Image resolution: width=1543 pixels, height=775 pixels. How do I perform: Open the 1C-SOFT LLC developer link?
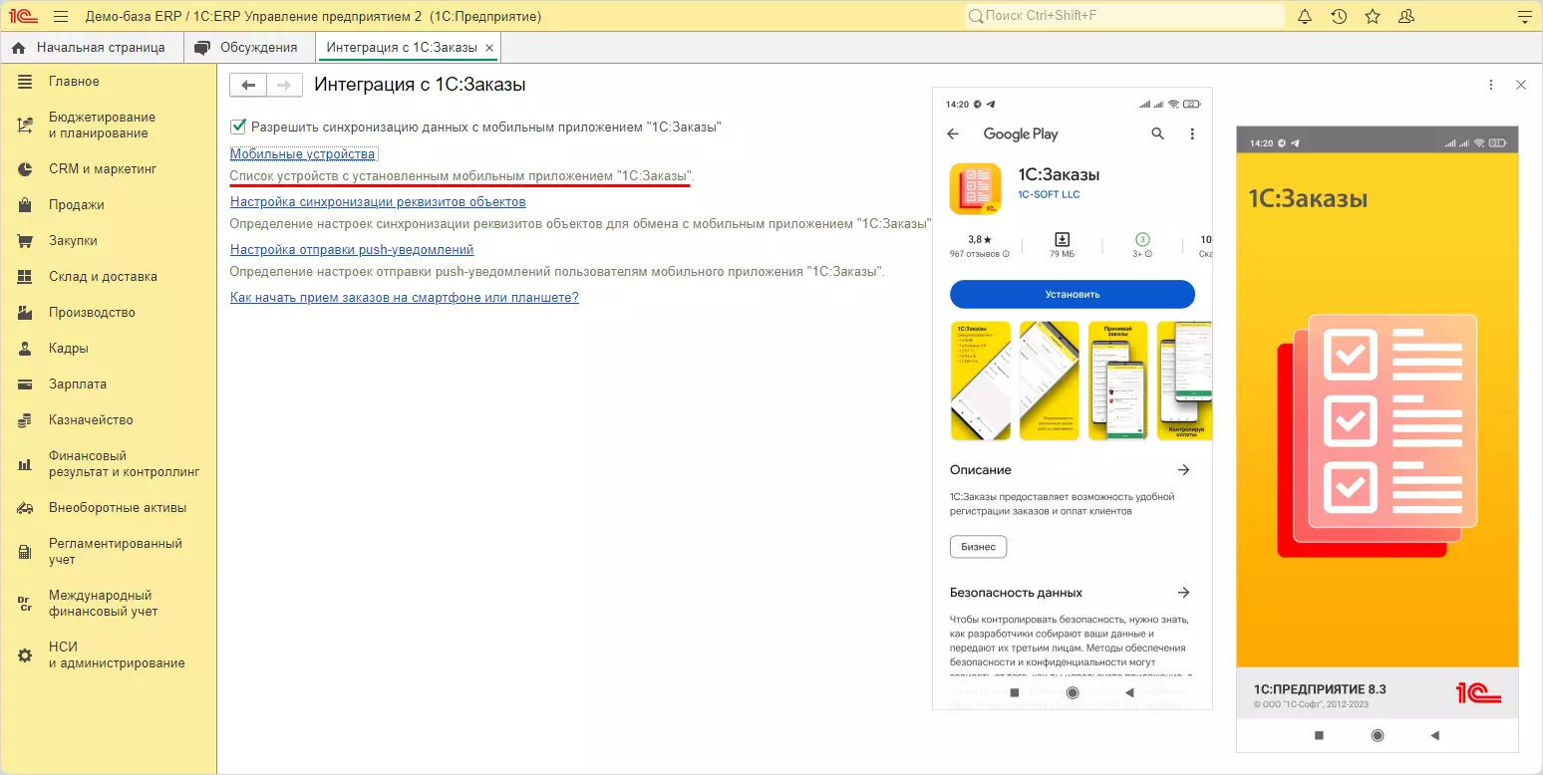1049,195
